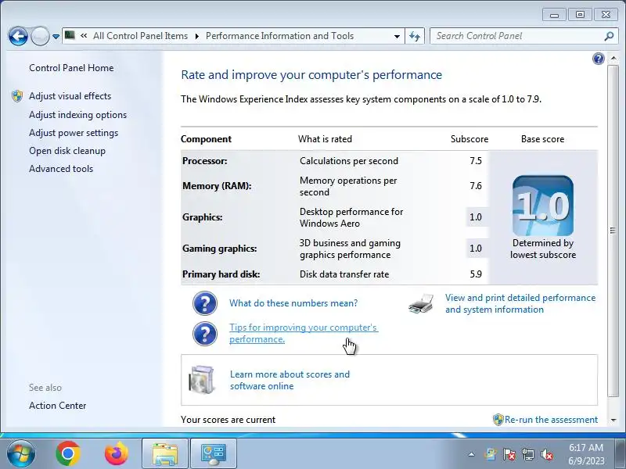The height and width of the screenshot is (469, 626).
Task: Open What do these numbers mean link
Action: point(293,303)
